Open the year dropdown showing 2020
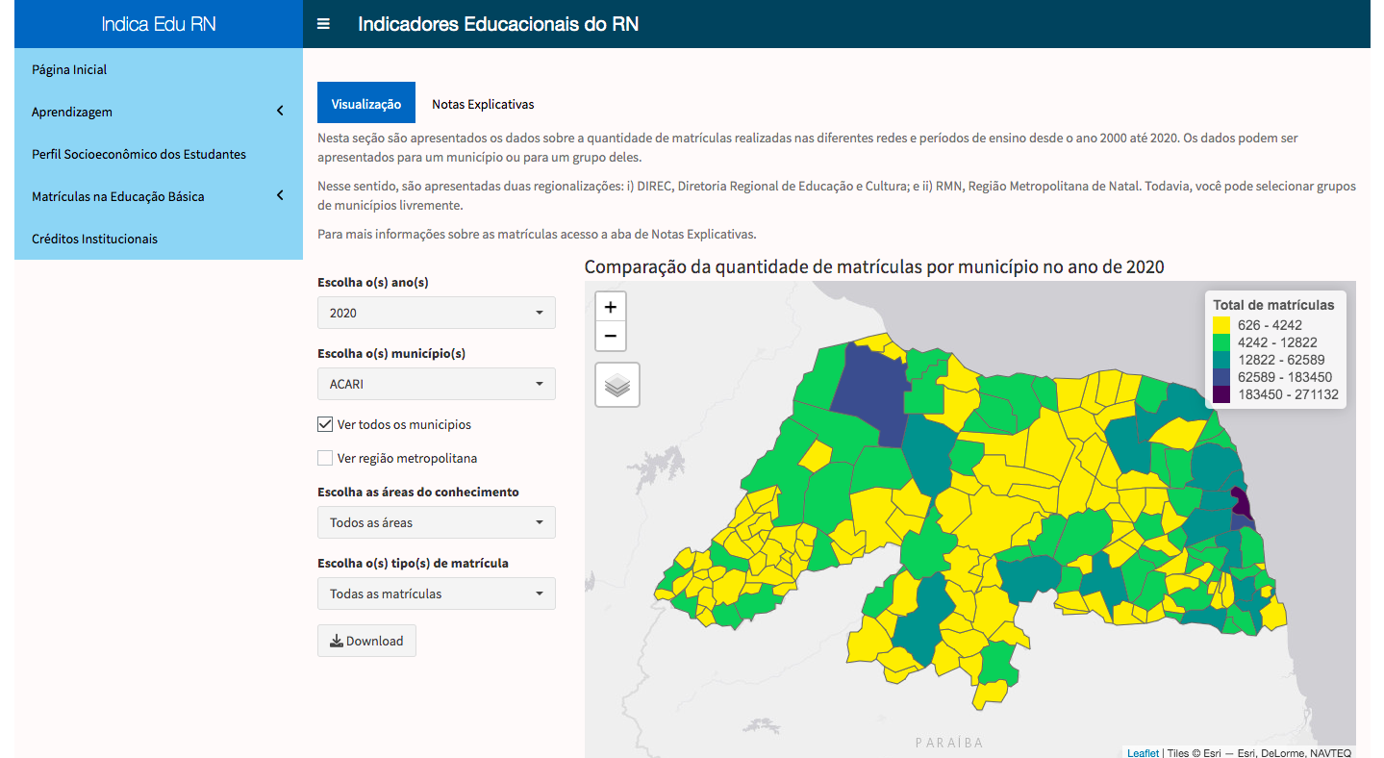Viewport: 1384px width, 758px height. [437, 313]
